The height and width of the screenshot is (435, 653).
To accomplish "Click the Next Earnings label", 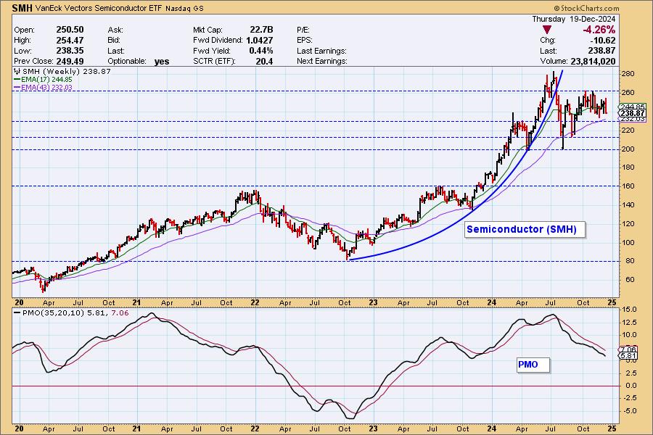I will click(x=322, y=61).
